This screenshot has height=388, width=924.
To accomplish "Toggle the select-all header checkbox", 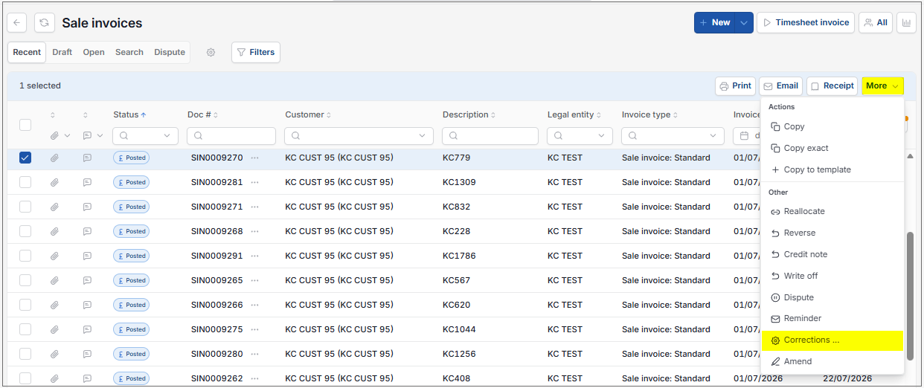I will pyautogui.click(x=25, y=125).
